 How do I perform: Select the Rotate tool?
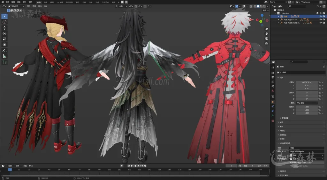[4, 33]
